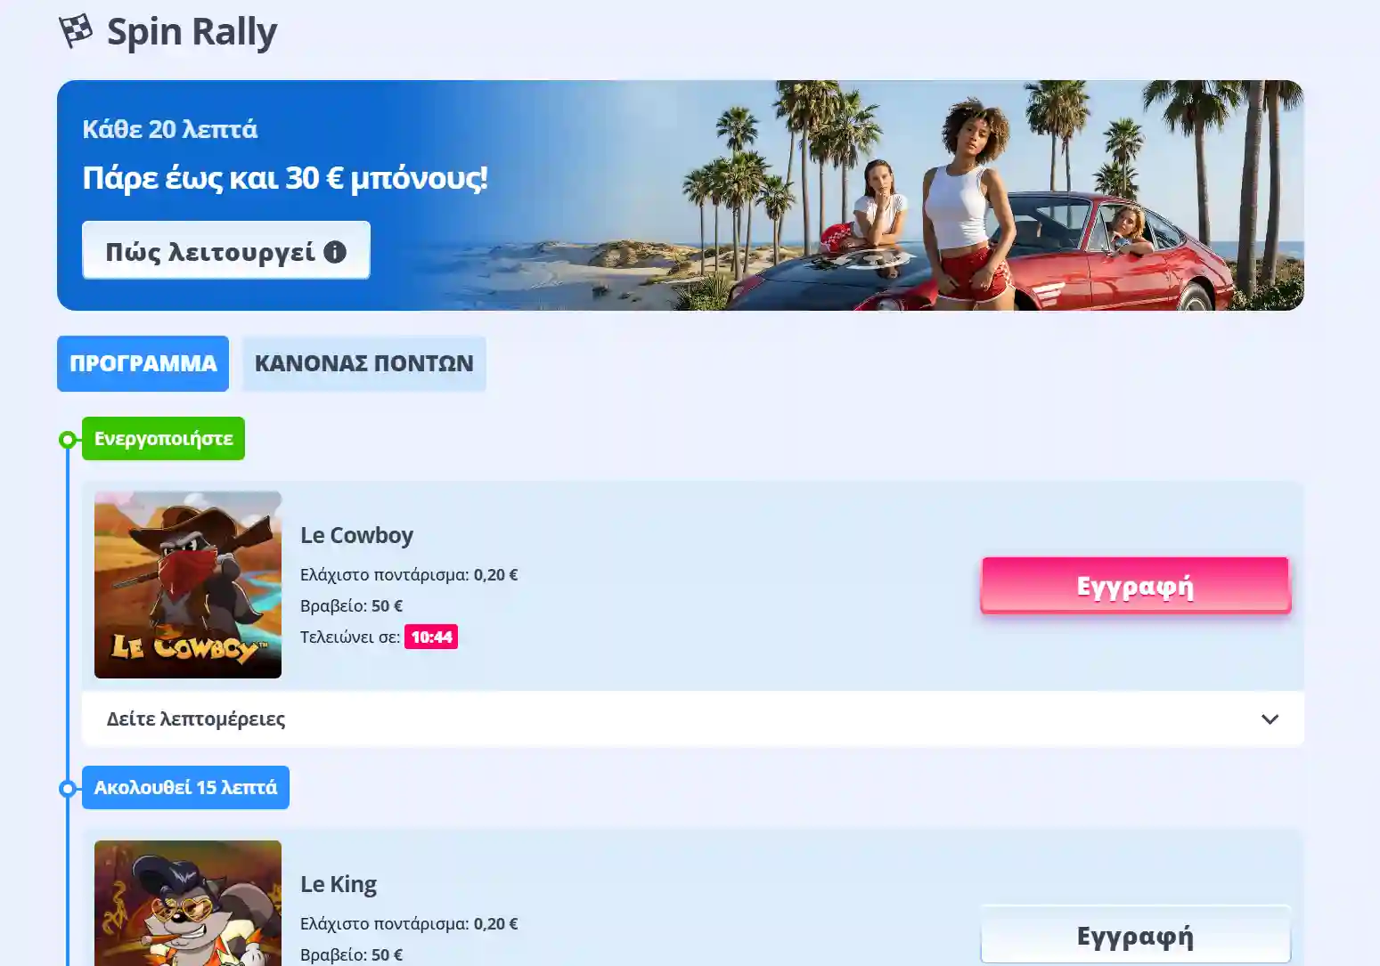
Task: Switch to the ΚΑΝΟΝΑΣ ΠΟΝΤΩΝ tab
Action: point(363,363)
